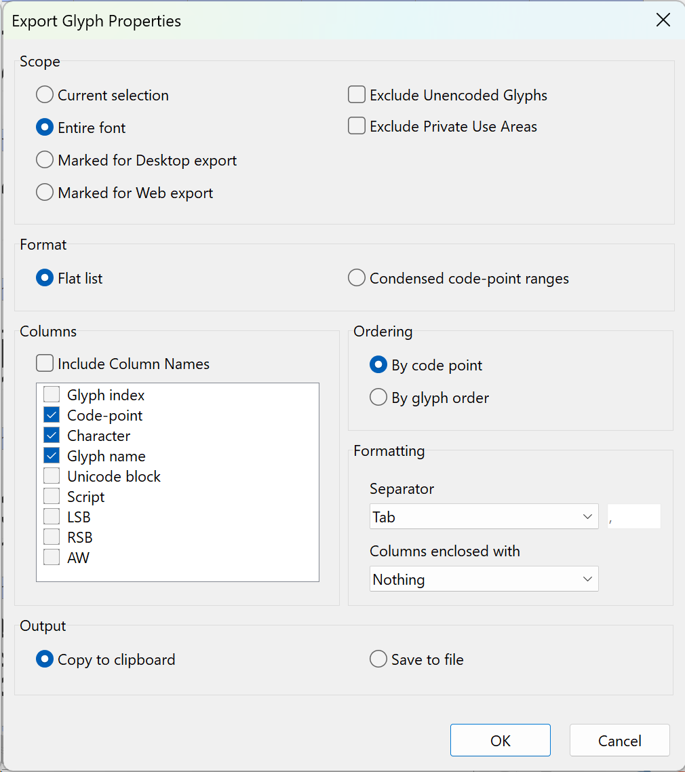Check the Unicode block column

tap(52, 476)
